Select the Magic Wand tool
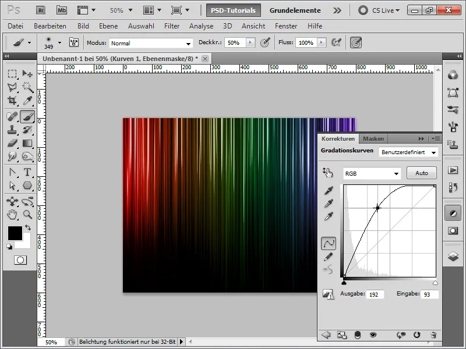Screen dimensions: 466x349 (27, 87)
